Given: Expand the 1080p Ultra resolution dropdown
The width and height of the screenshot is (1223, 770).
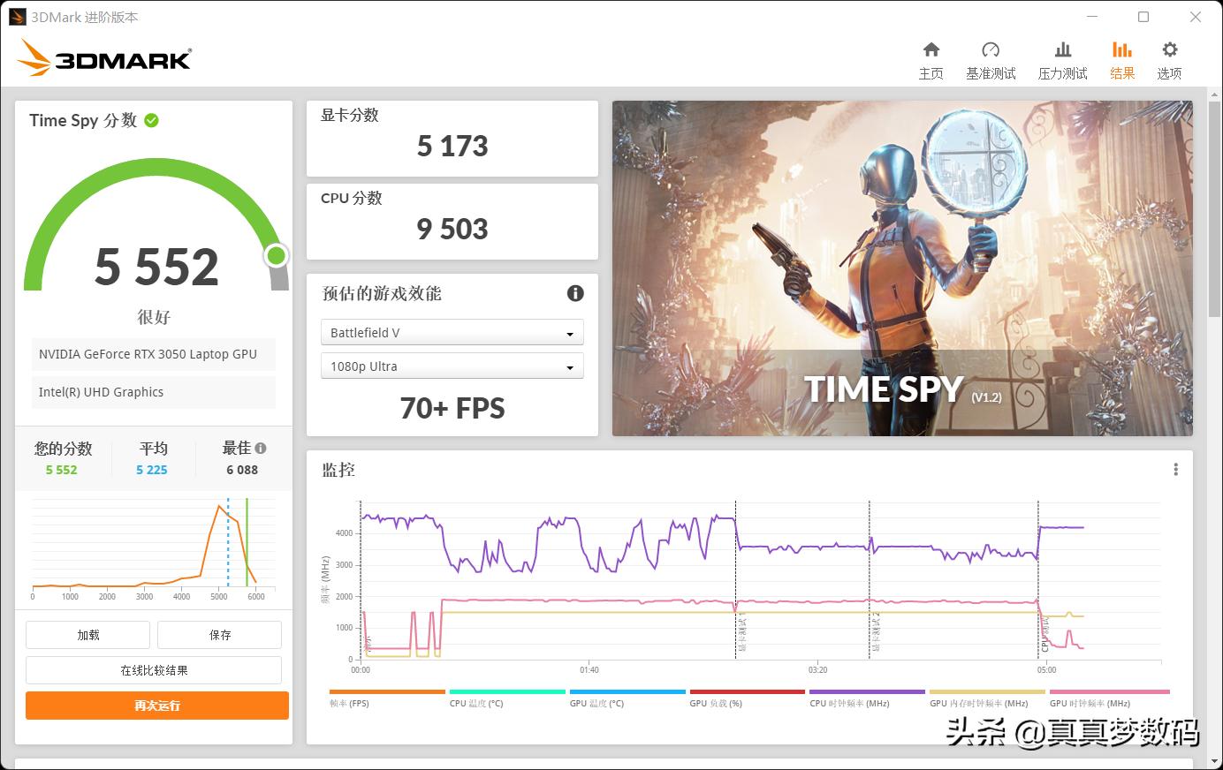Looking at the screenshot, I should point(452,366).
